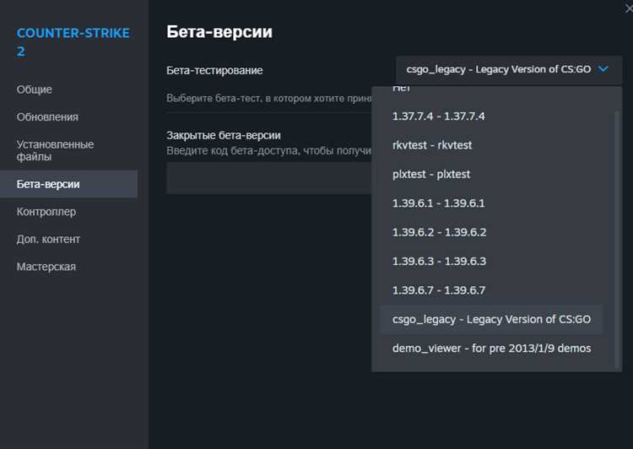The height and width of the screenshot is (449, 633).
Task: Open the Установленные файлы section
Action: point(56,150)
